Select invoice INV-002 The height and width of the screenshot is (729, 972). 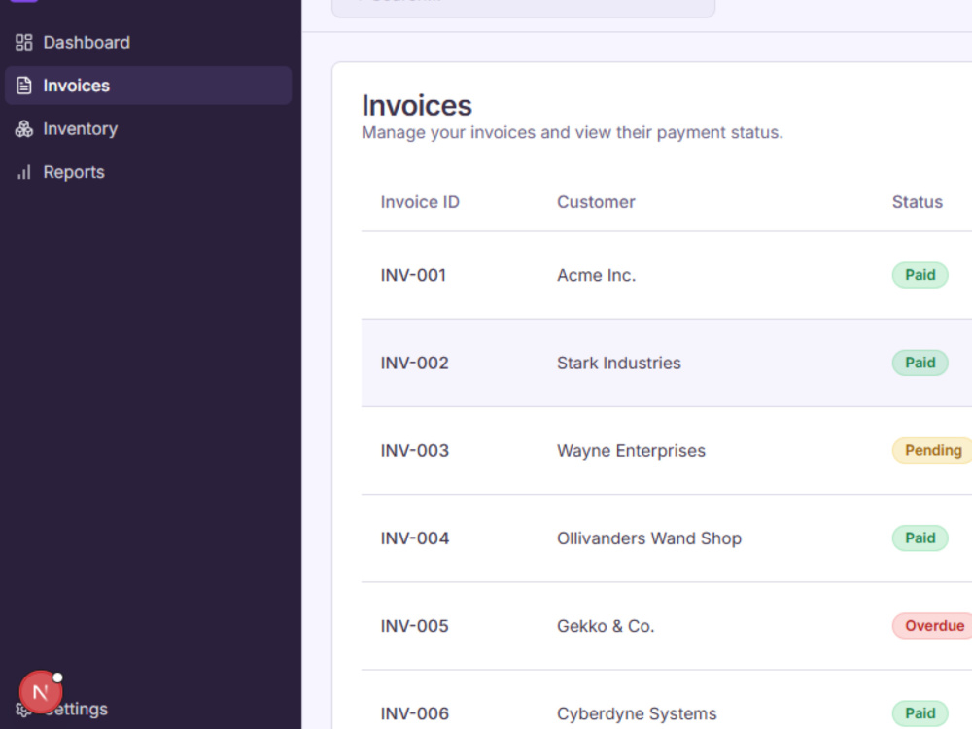[x=415, y=364]
